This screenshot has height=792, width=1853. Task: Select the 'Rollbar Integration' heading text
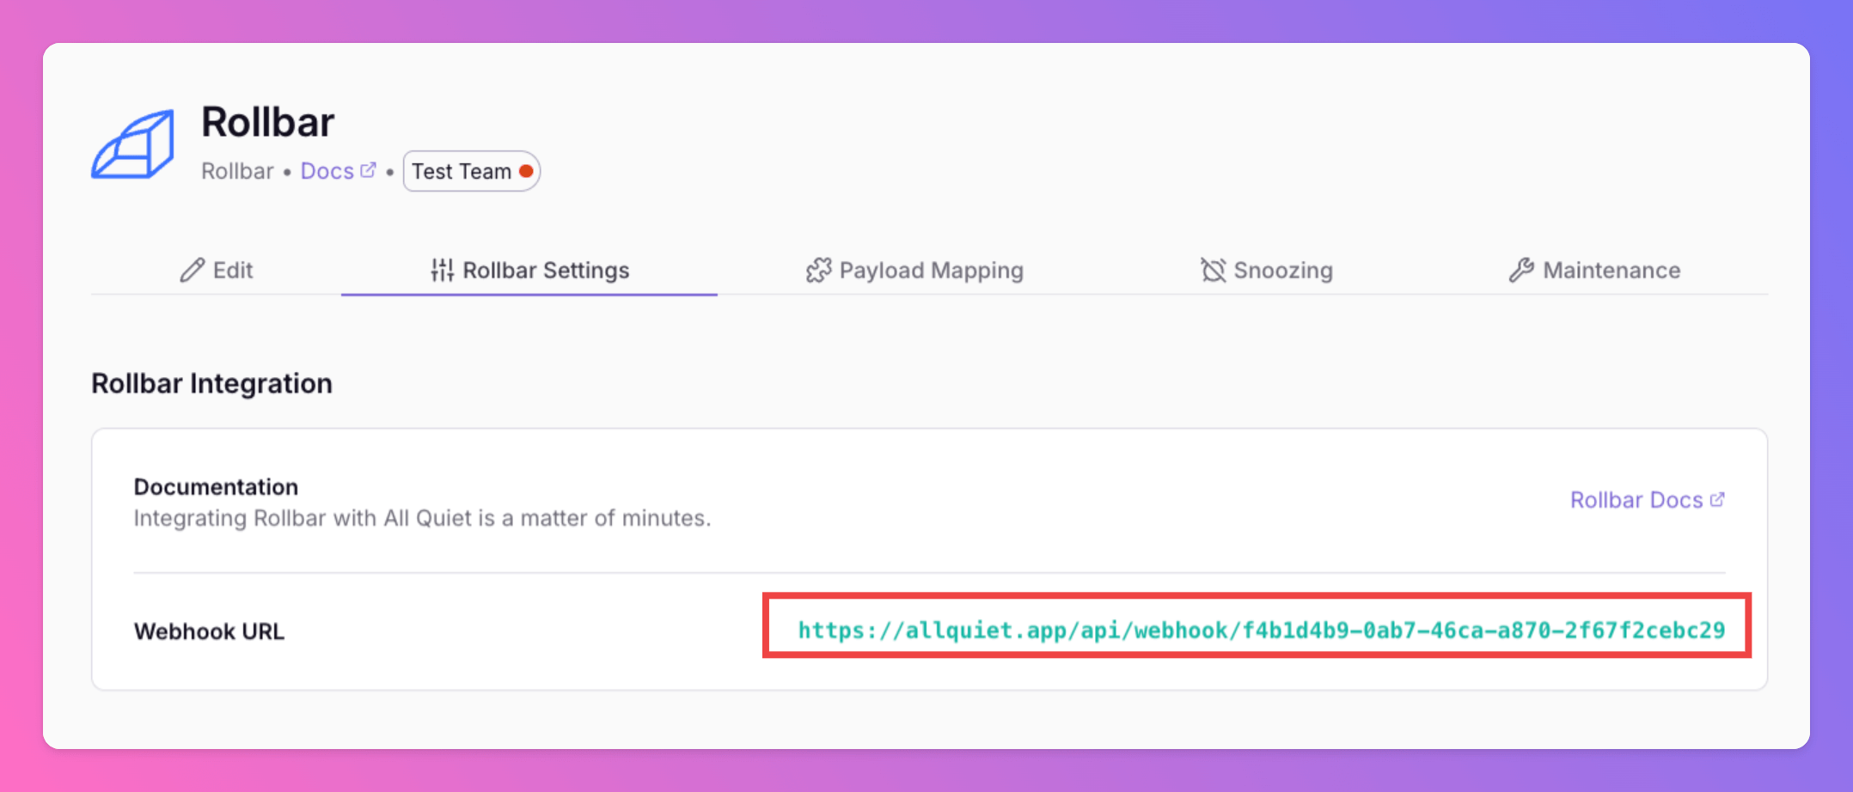(x=211, y=383)
